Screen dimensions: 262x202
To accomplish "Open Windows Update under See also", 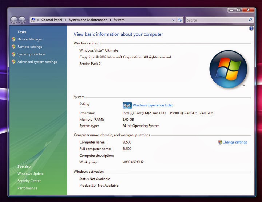I will [31, 174].
